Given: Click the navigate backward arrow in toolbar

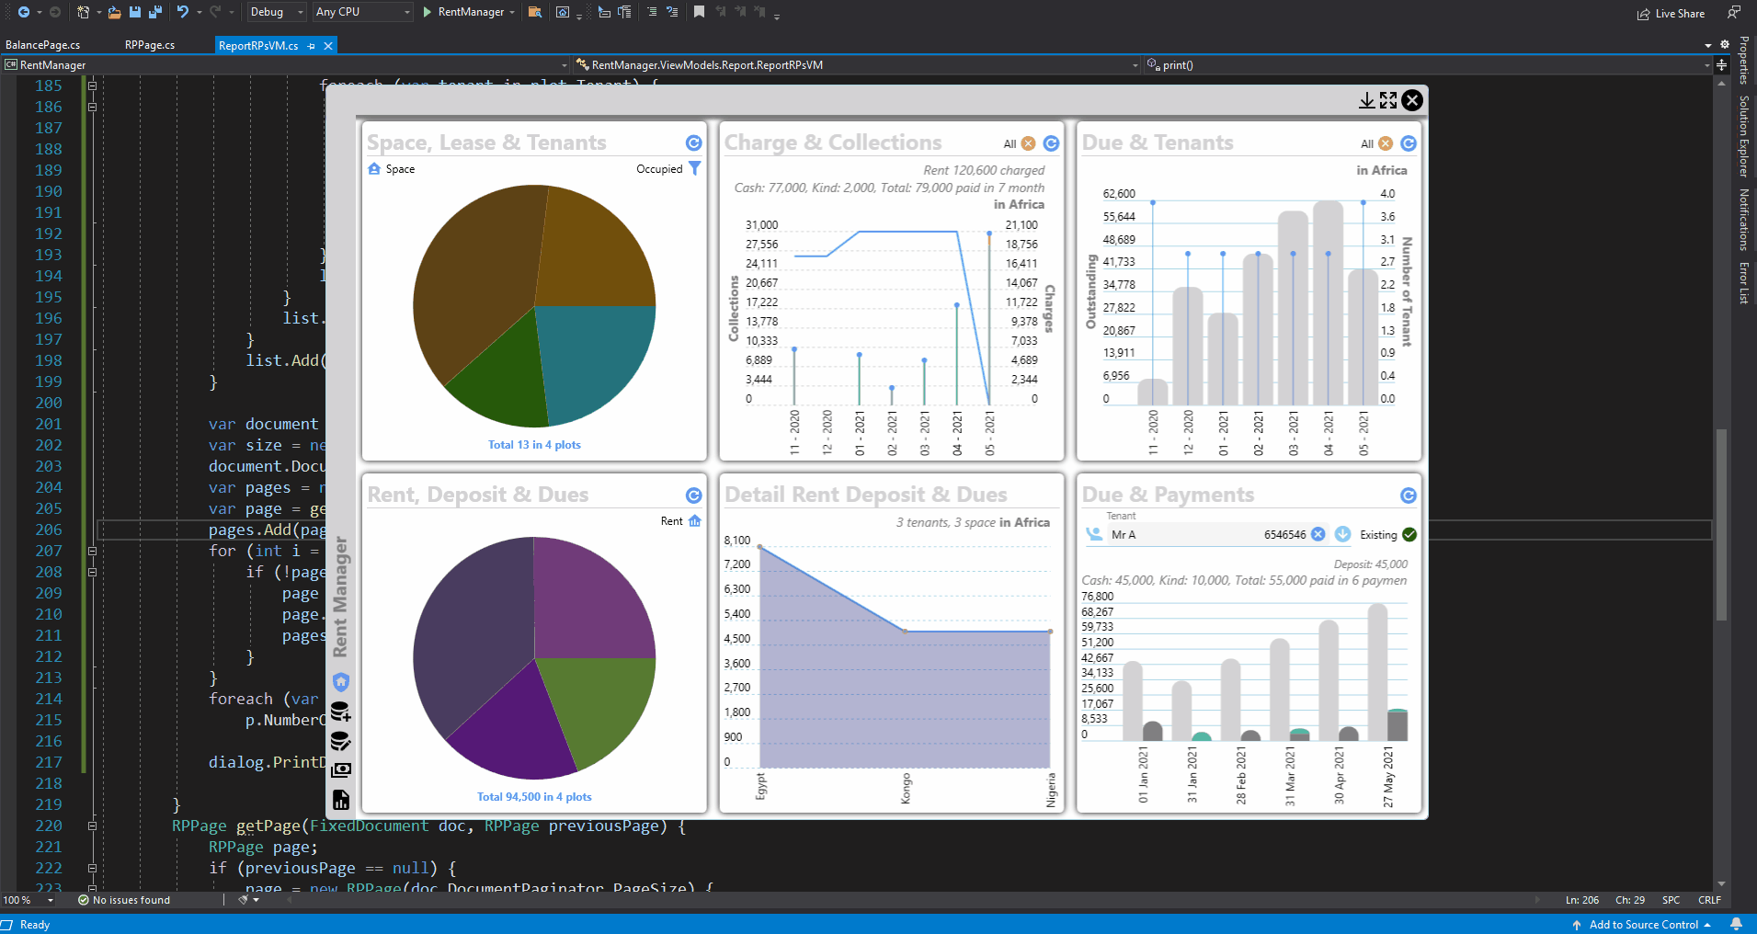Looking at the screenshot, I should [x=24, y=12].
